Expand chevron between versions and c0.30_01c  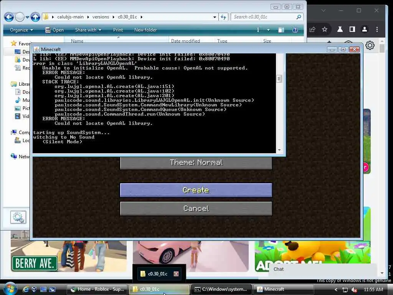click(x=113, y=17)
